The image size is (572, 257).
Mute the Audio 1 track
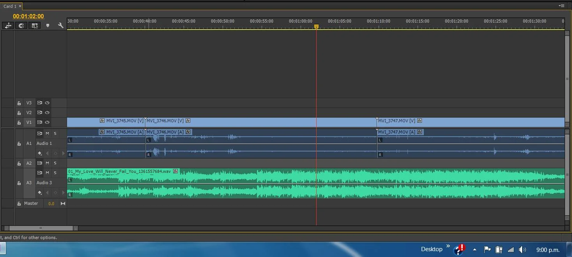(47, 133)
